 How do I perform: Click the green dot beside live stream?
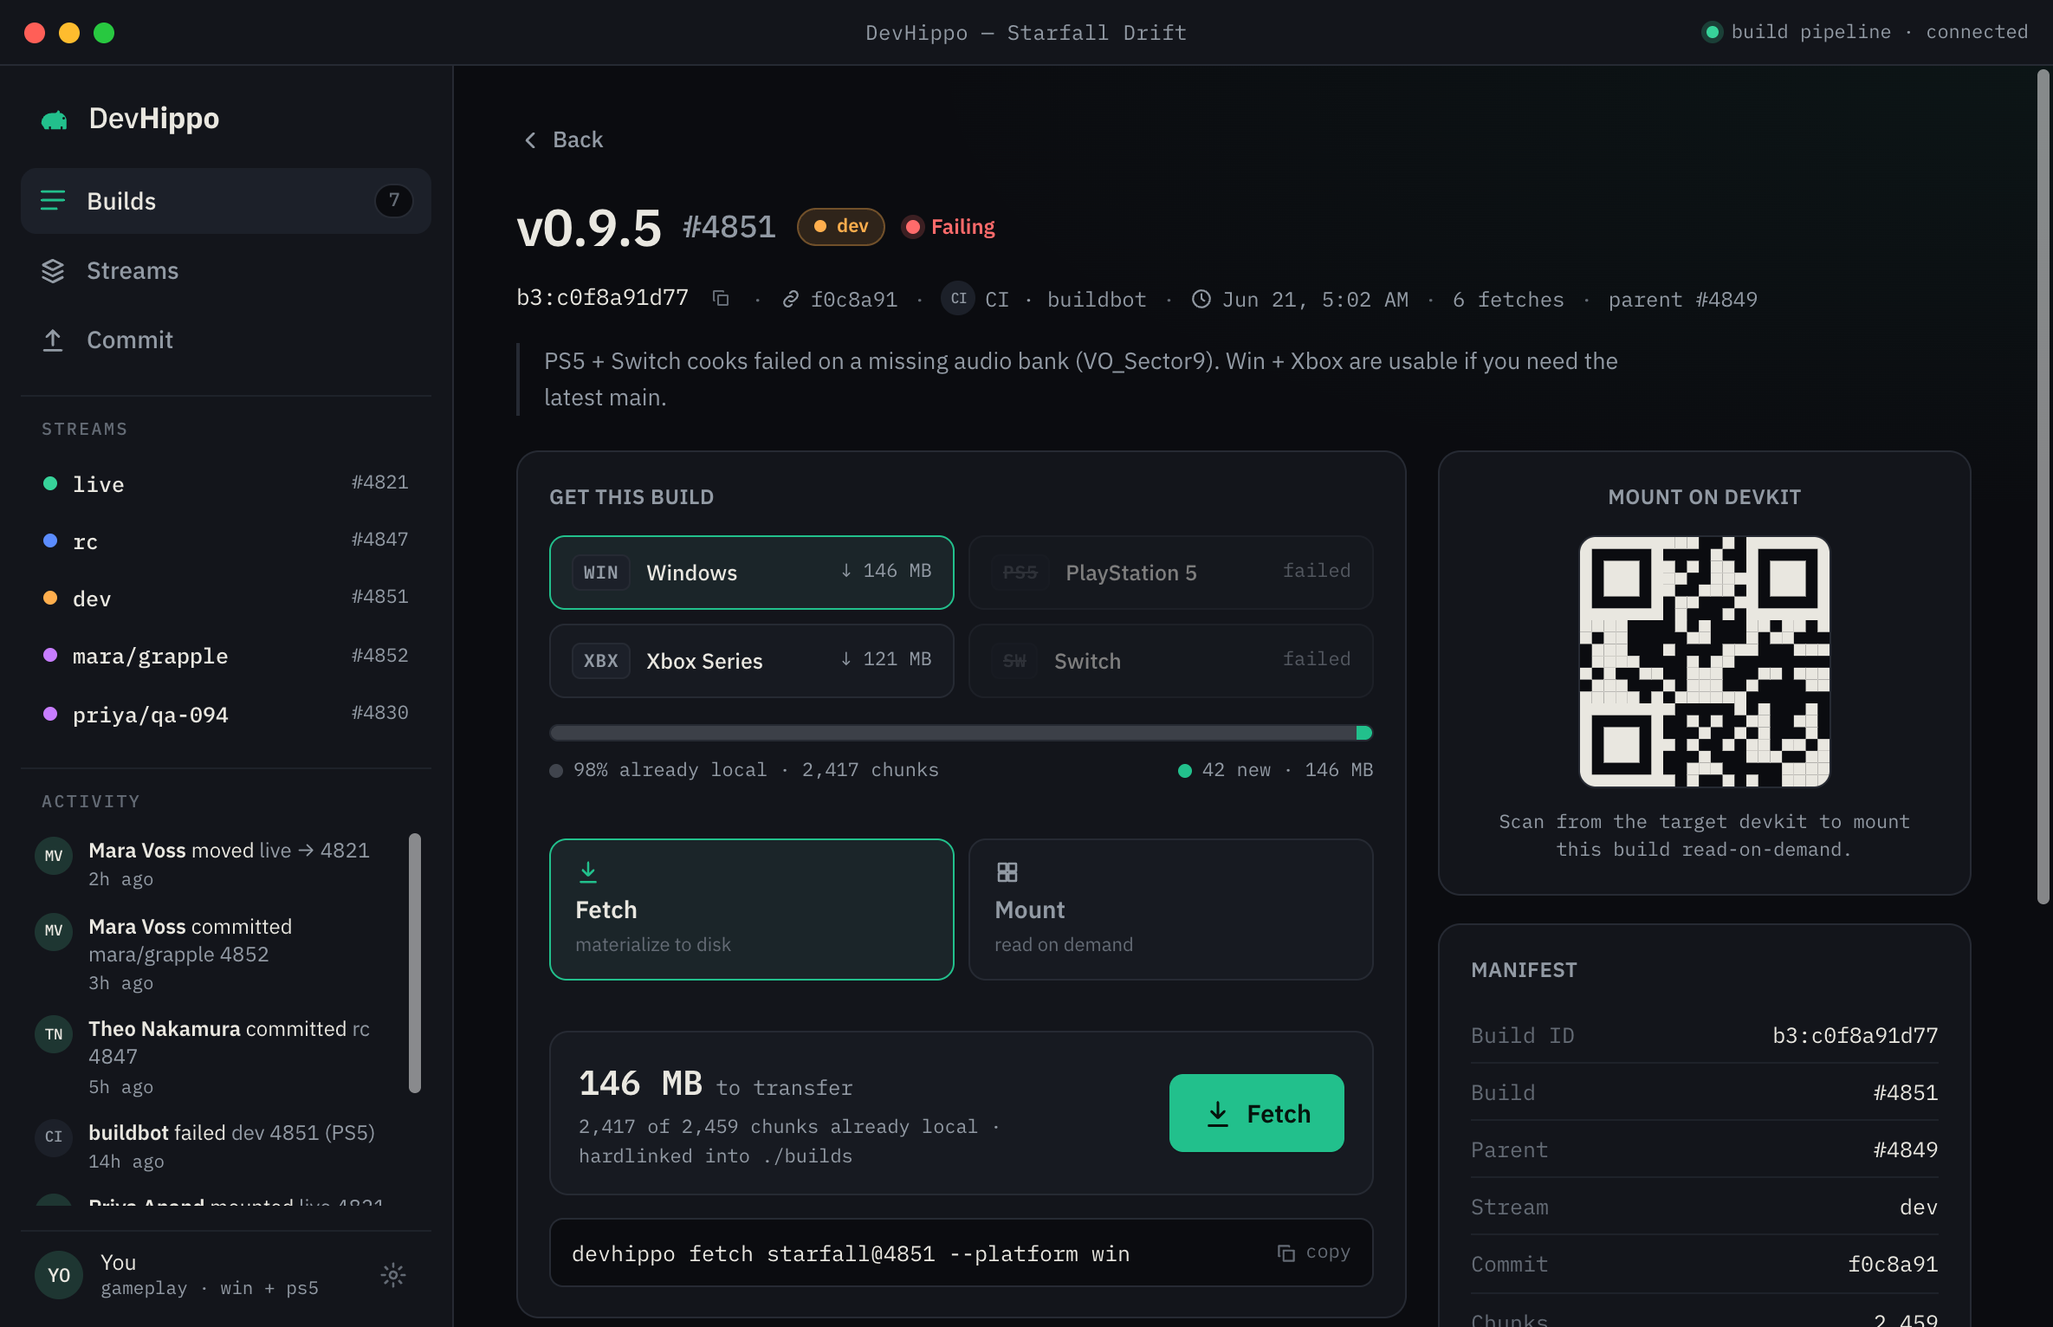click(50, 483)
